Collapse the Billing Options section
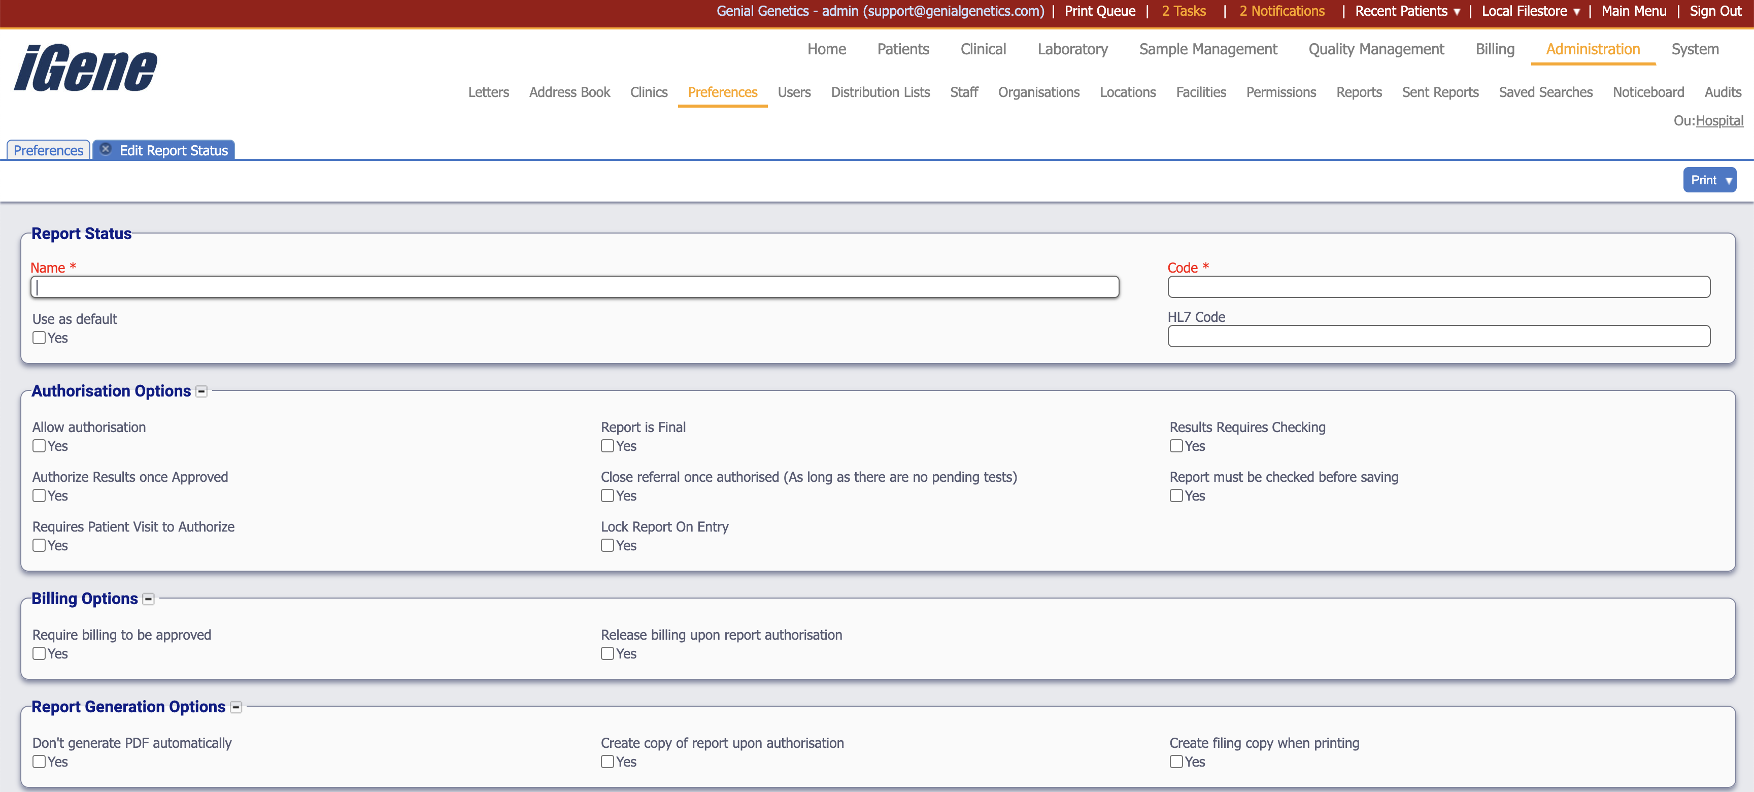Image resolution: width=1754 pixels, height=792 pixels. coord(148,599)
